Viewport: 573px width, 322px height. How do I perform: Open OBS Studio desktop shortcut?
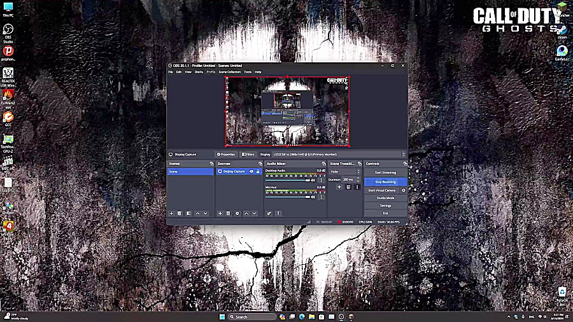point(8,34)
